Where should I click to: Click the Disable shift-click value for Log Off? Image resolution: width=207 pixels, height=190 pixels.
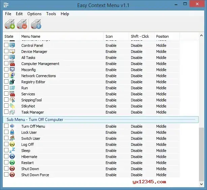pos(137,145)
